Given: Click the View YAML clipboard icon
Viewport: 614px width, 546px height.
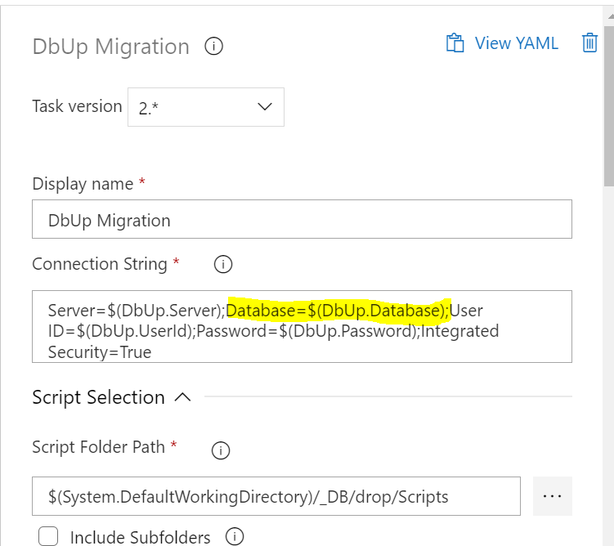Looking at the screenshot, I should [x=455, y=43].
